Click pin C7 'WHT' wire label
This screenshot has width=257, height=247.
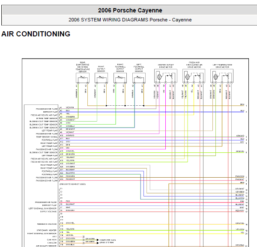tap(68, 207)
